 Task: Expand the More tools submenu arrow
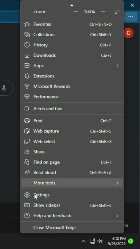click(x=117, y=183)
